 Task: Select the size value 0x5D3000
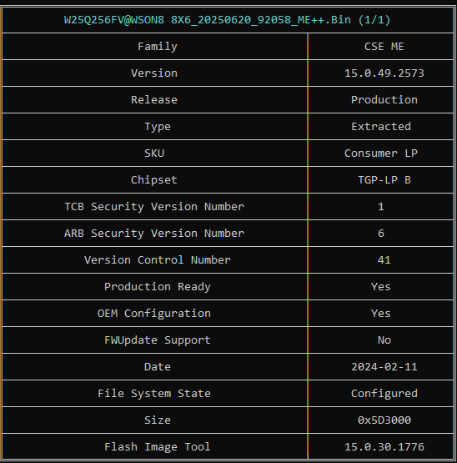click(x=384, y=420)
